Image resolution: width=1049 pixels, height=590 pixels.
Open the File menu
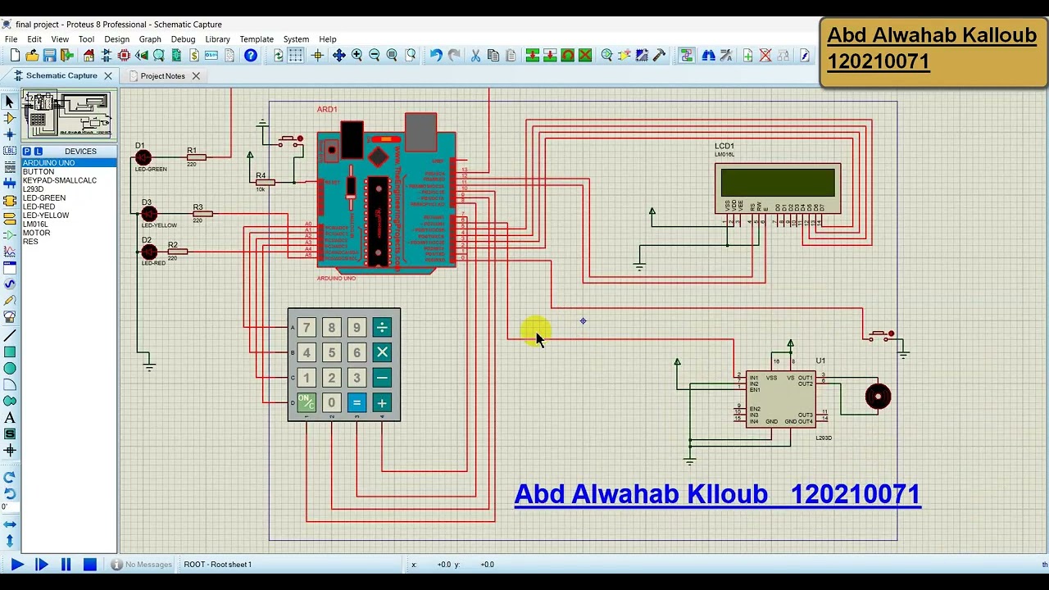[x=11, y=39]
